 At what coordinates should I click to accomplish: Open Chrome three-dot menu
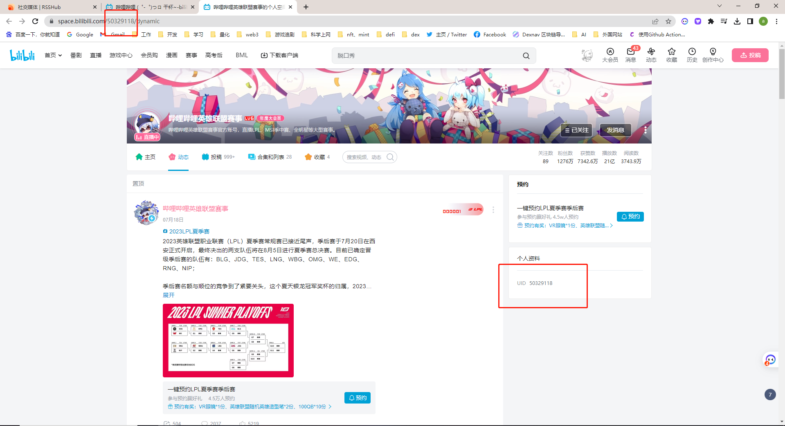click(x=776, y=21)
